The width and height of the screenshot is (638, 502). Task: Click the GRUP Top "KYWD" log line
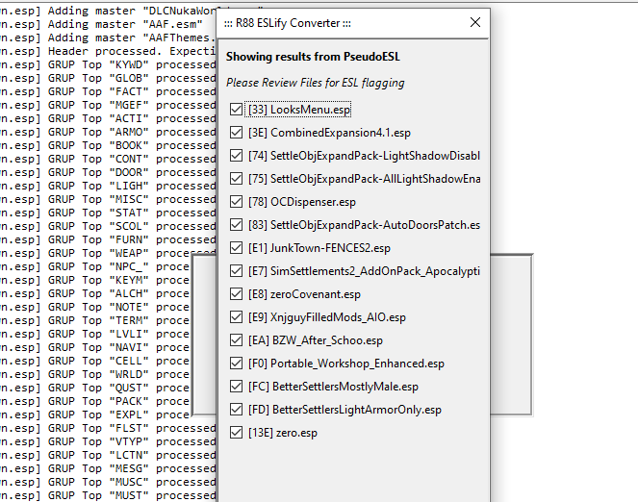[x=106, y=64]
